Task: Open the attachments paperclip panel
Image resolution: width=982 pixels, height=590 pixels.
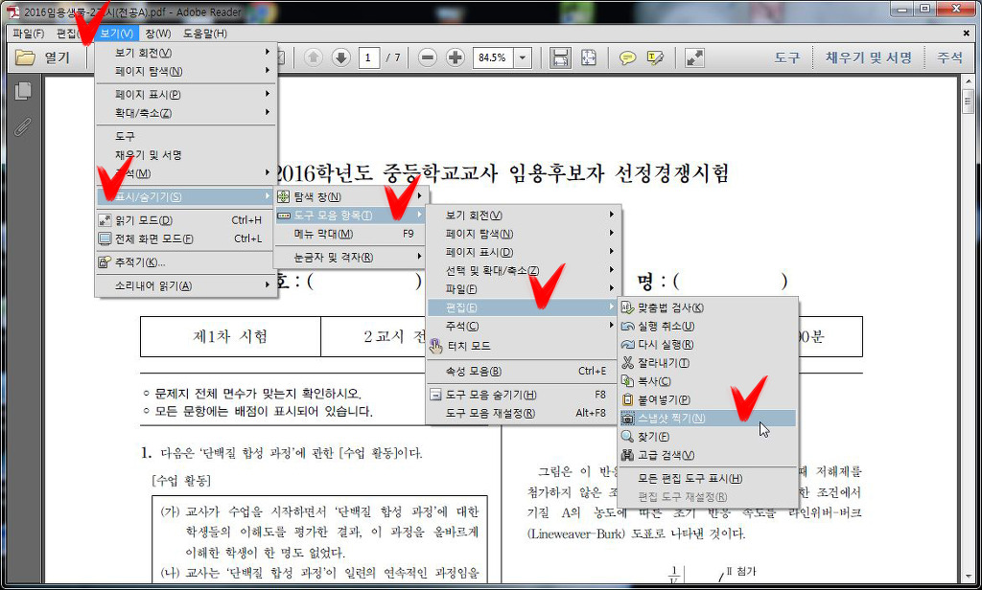Action: tap(23, 127)
